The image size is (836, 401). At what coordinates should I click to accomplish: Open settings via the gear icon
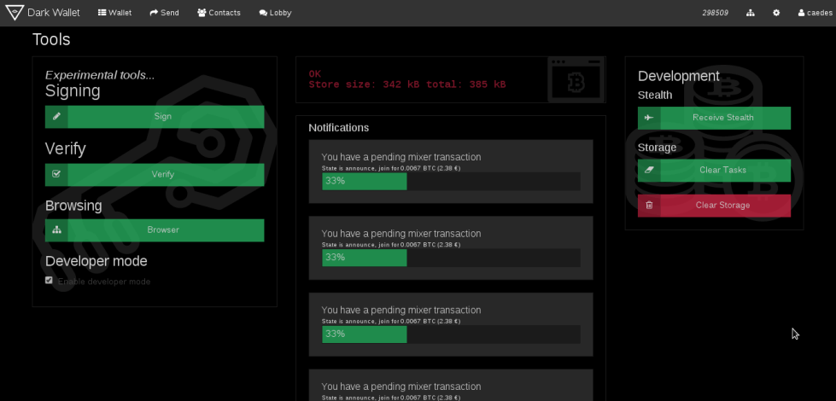click(x=776, y=13)
